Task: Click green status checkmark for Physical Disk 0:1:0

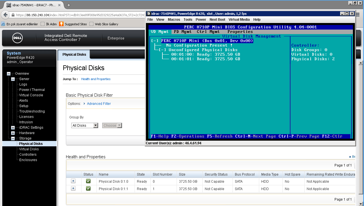Action: point(88,181)
